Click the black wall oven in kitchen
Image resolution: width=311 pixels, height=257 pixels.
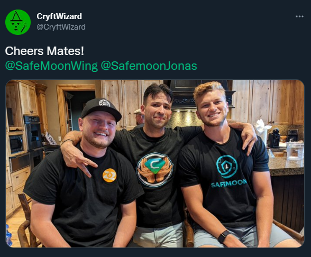click(x=33, y=132)
